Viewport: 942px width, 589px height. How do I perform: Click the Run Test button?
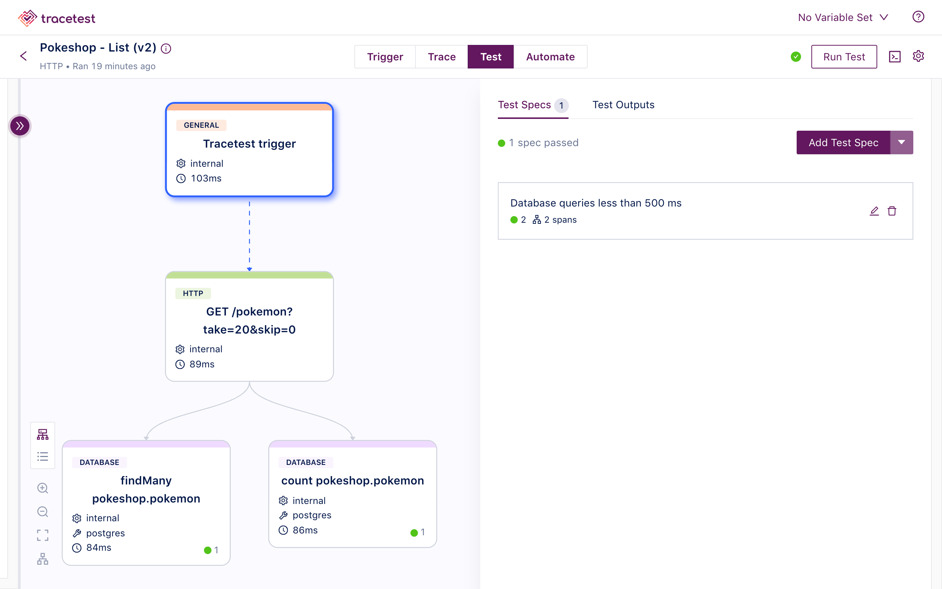click(844, 56)
